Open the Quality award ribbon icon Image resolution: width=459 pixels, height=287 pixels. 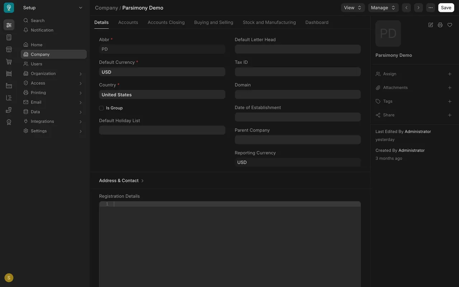[9, 122]
